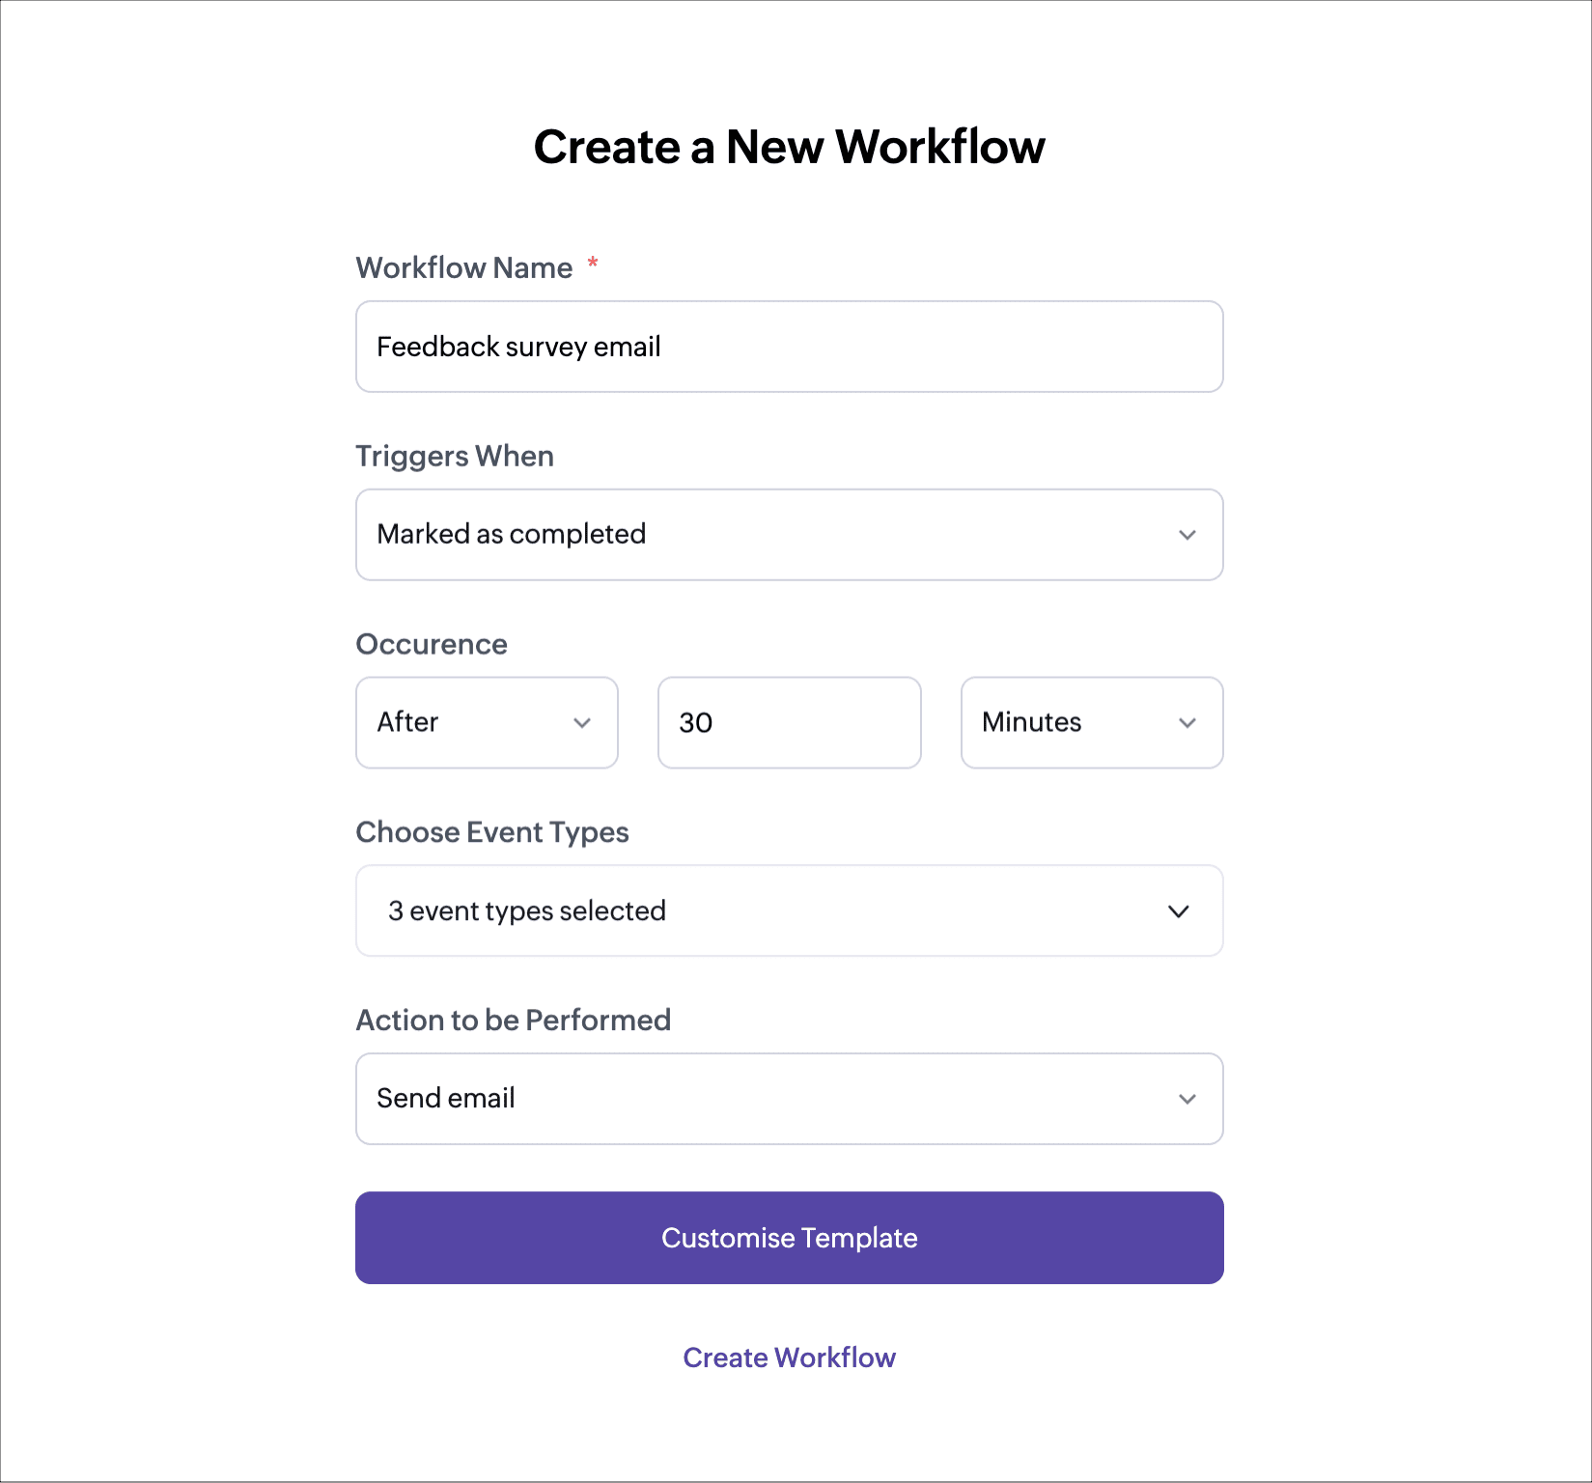Click the Workflow Name text field

click(789, 347)
